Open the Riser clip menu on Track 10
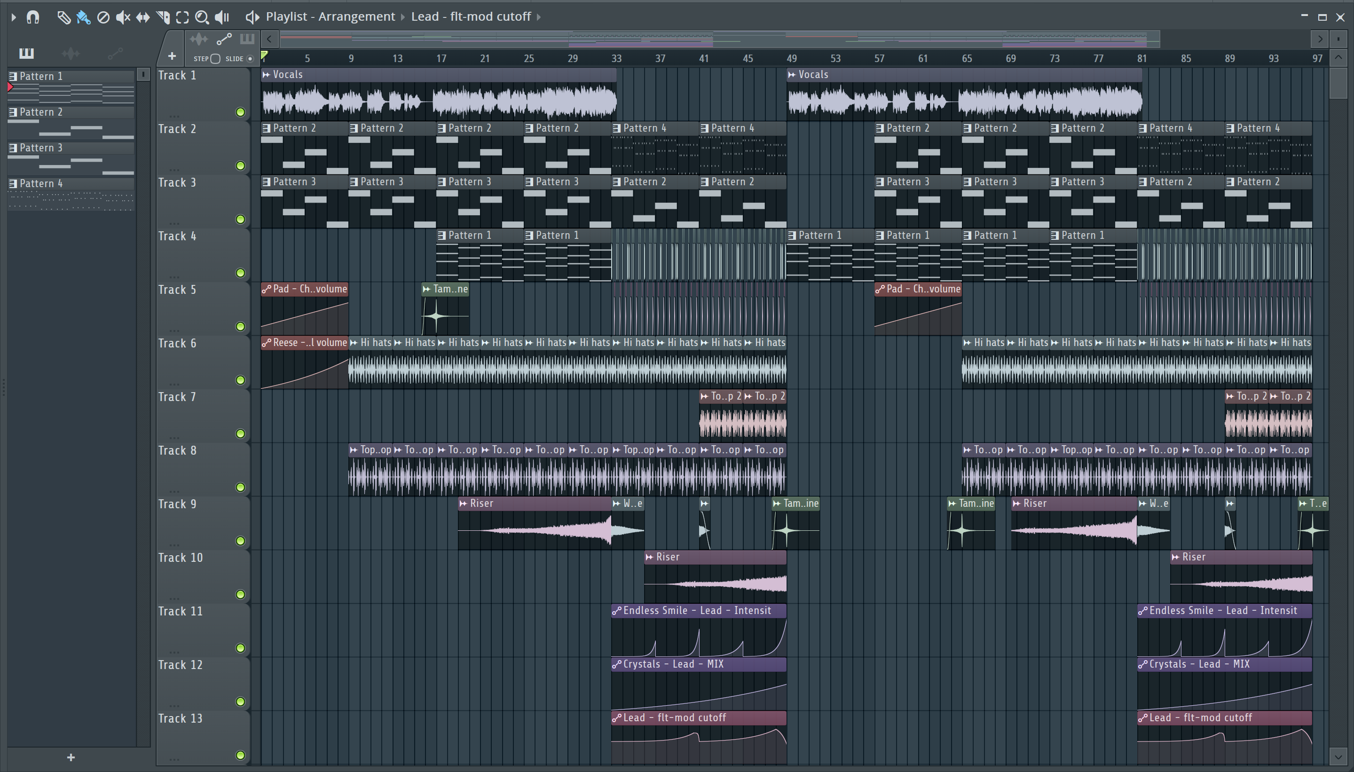 tap(649, 557)
